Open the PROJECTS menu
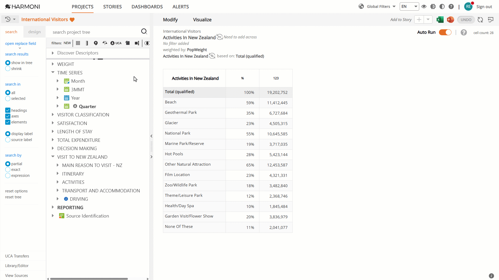This screenshot has width=499, height=280. click(x=83, y=7)
